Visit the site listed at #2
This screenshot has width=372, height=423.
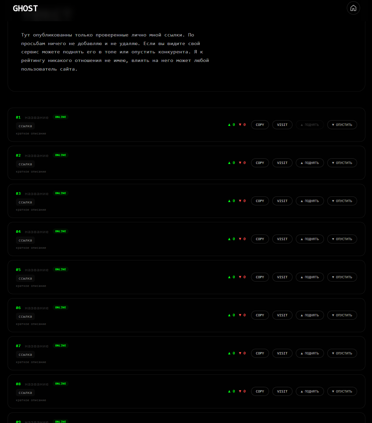click(x=282, y=163)
